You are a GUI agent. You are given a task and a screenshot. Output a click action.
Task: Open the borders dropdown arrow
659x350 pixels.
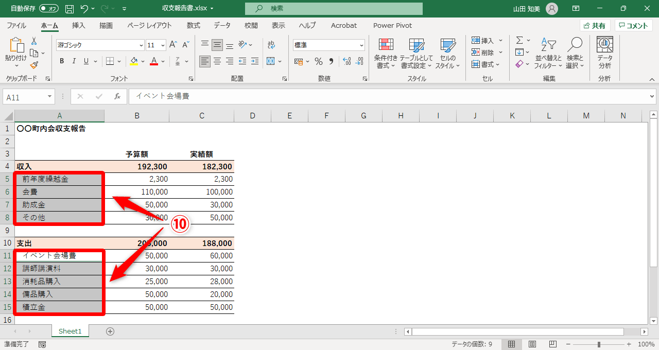tap(118, 61)
